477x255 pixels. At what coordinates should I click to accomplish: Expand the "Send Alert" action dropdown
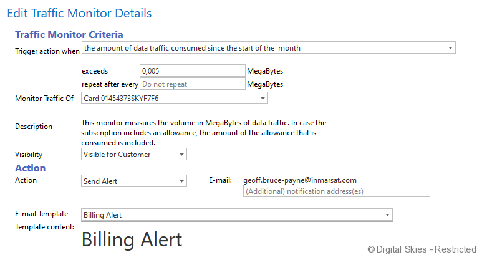134,181
